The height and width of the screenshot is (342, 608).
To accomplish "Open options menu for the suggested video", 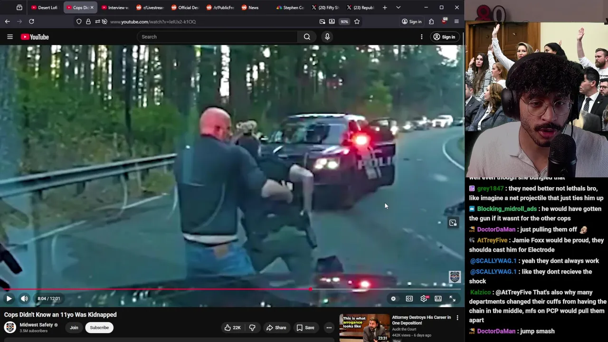I will coord(457,318).
